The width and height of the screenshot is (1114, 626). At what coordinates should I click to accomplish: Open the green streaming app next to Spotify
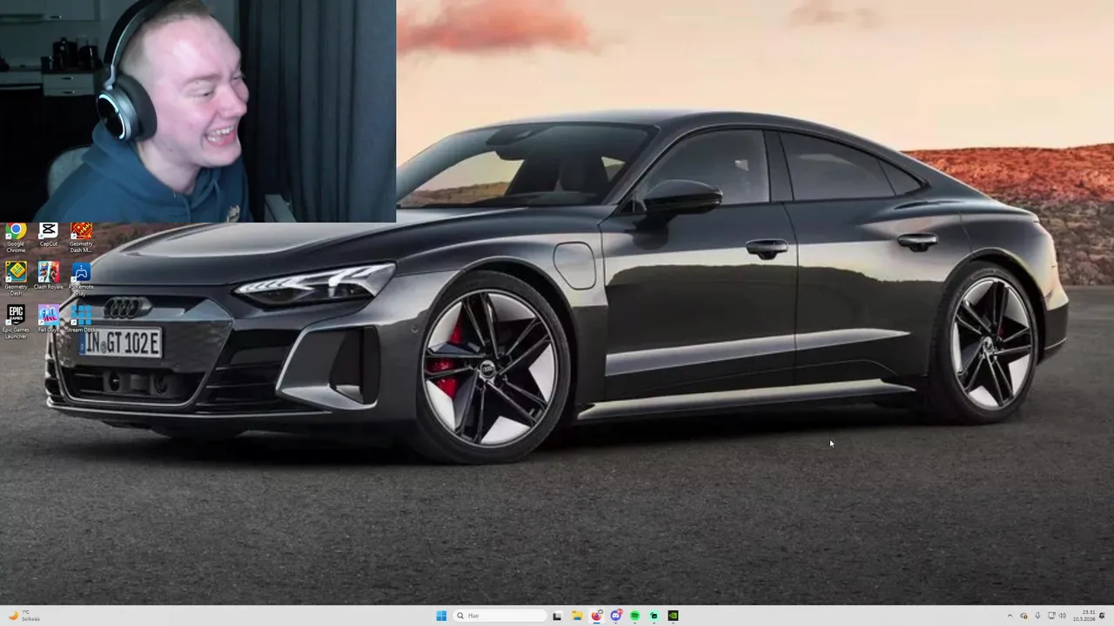[x=654, y=616]
